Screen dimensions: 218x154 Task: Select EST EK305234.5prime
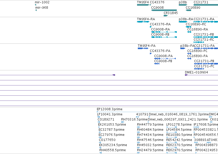(x=113, y=145)
